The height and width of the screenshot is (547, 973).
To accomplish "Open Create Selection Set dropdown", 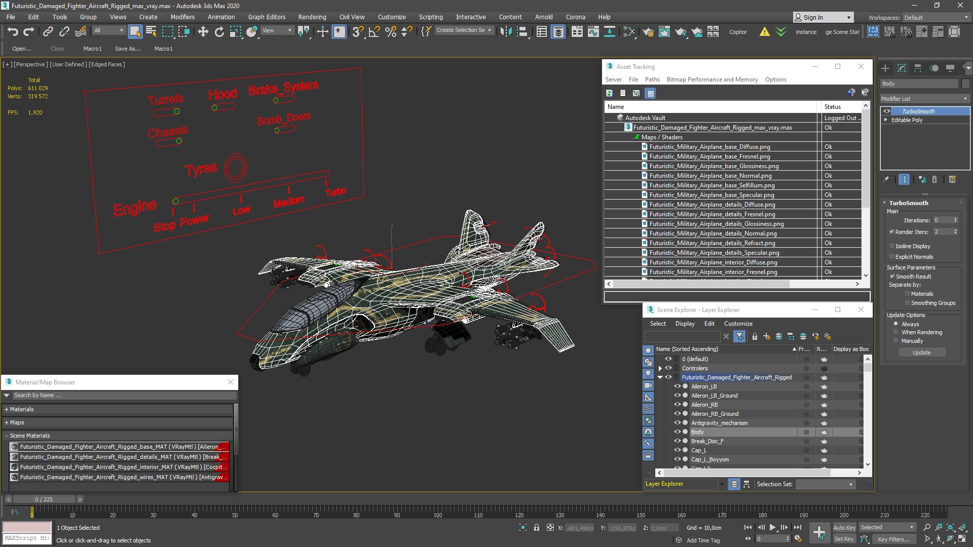I will pos(464,30).
